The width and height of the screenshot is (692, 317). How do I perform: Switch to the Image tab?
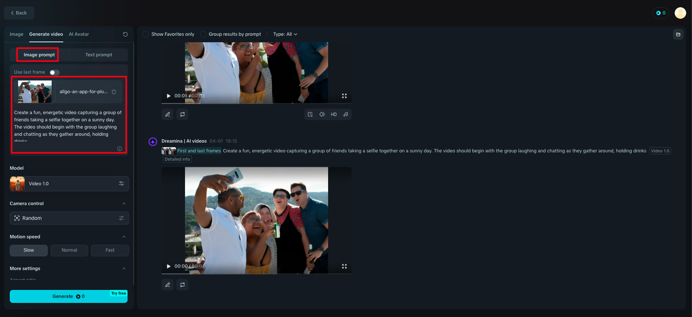click(x=16, y=34)
